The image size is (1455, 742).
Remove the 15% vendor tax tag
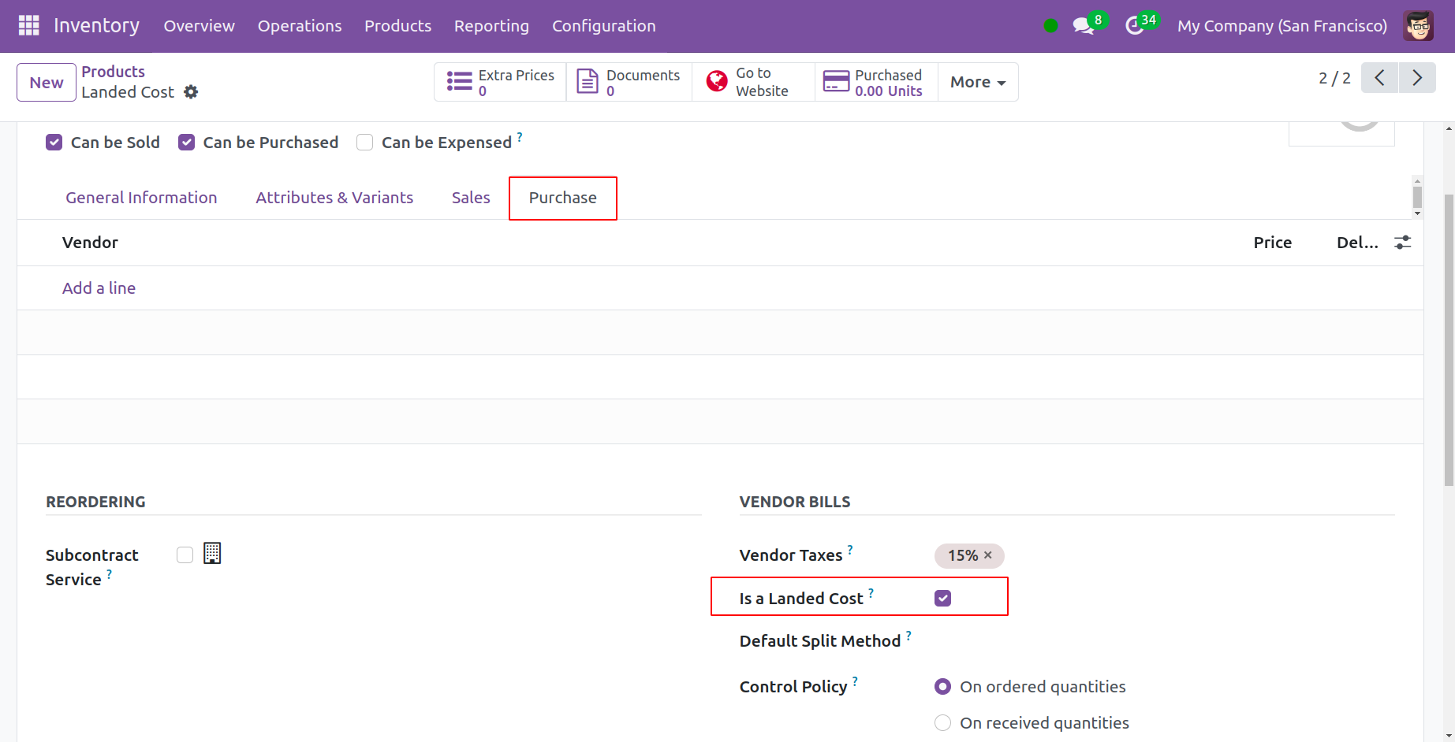(x=987, y=555)
